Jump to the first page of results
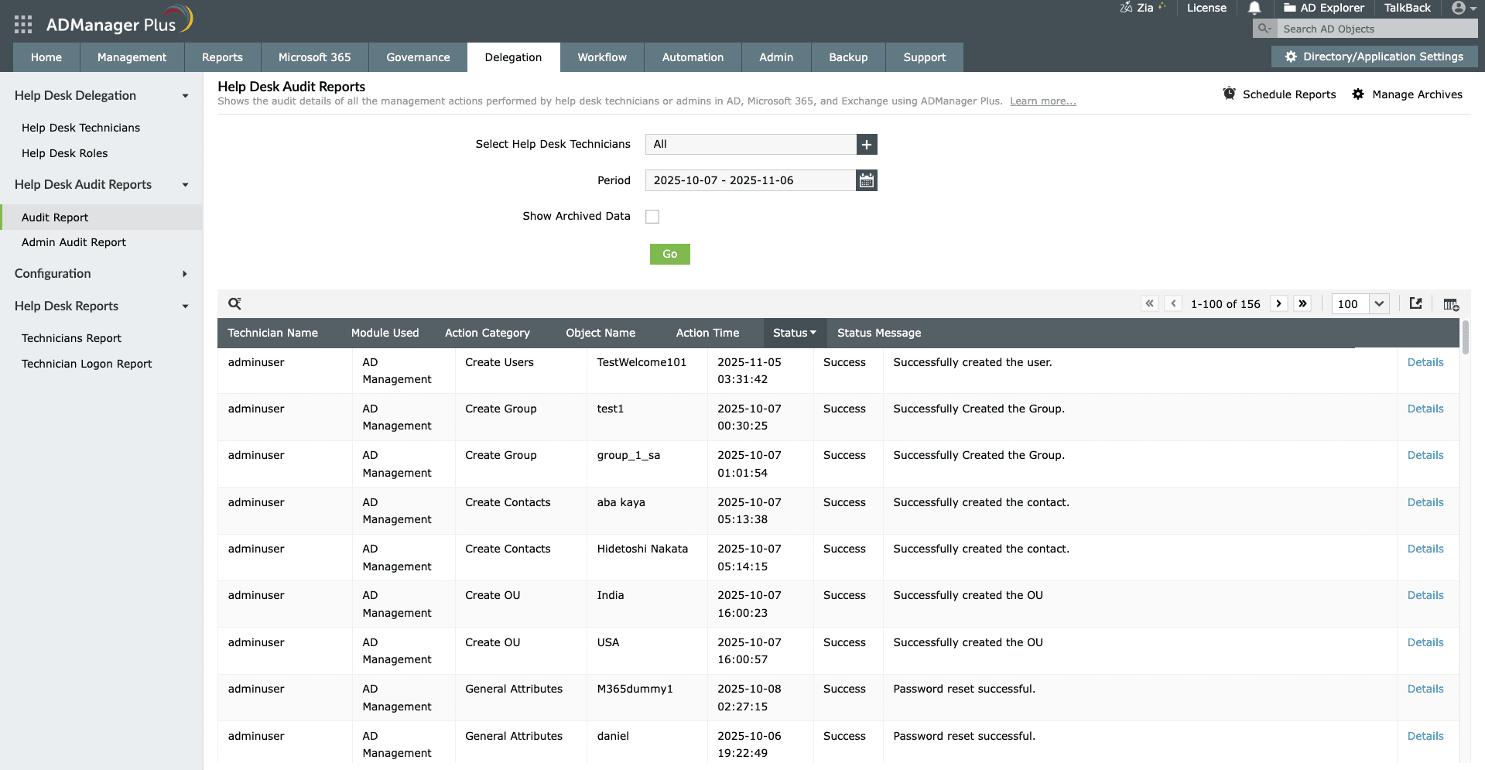 (1150, 303)
